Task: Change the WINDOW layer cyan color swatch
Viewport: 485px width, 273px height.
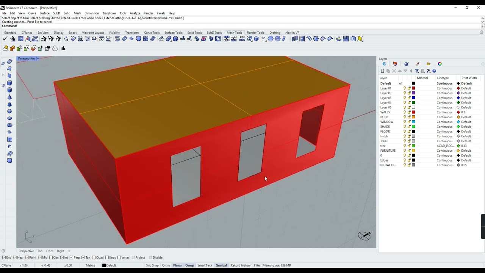Action: pos(413,122)
